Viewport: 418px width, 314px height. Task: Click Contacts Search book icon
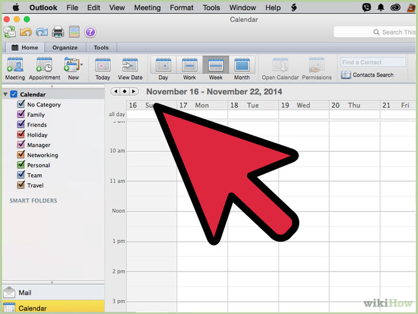click(346, 75)
